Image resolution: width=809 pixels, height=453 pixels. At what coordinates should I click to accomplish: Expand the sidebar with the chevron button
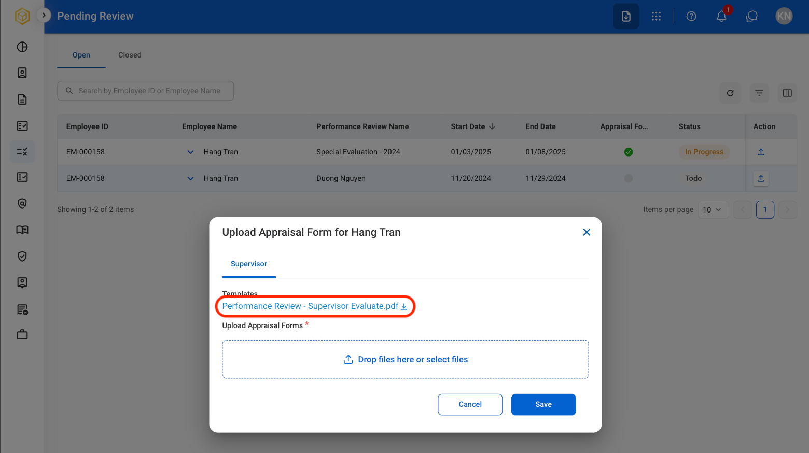point(44,16)
